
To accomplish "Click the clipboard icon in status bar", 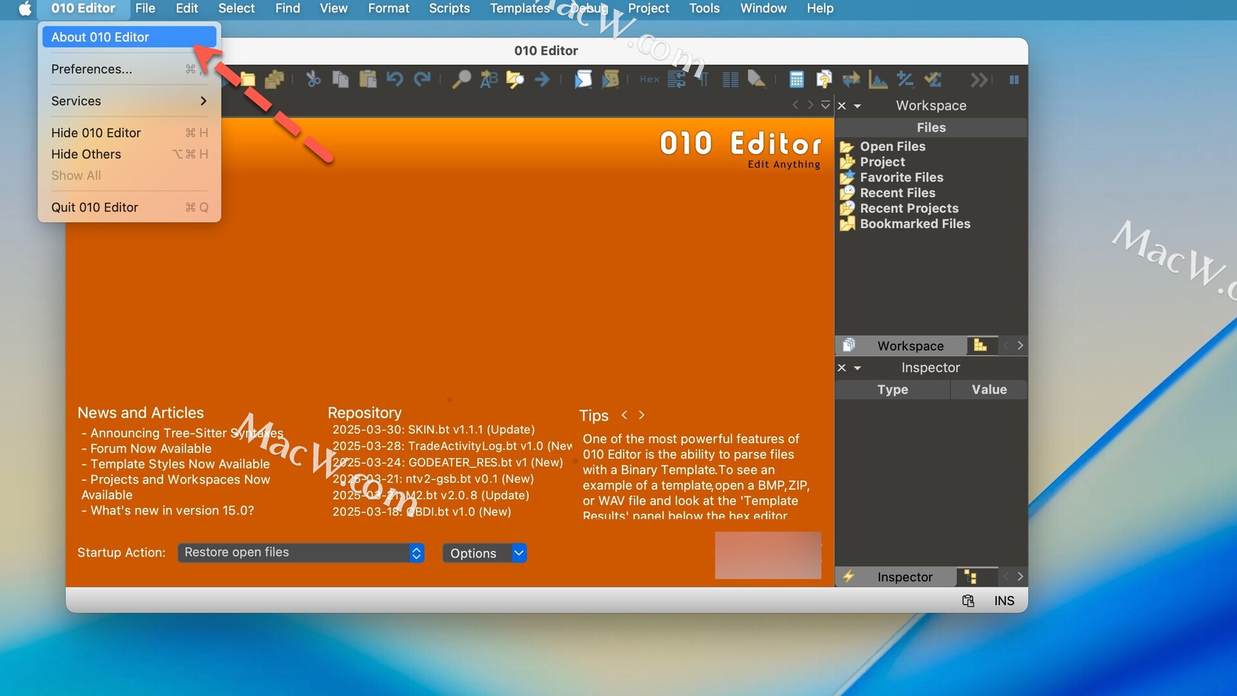I will click(968, 601).
